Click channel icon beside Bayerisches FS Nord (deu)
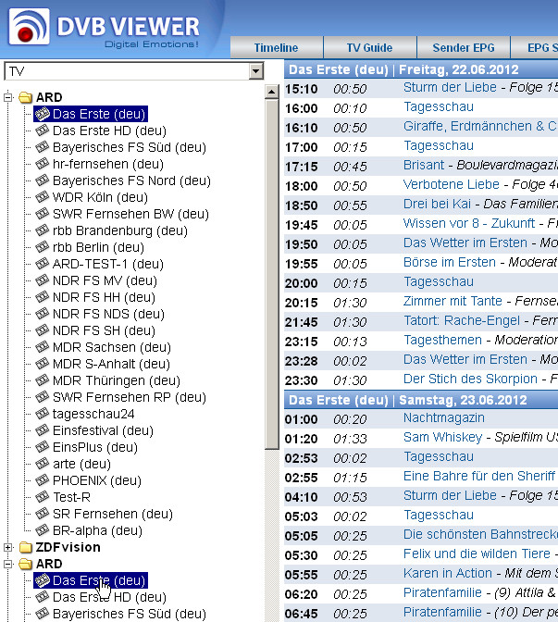The height and width of the screenshot is (622, 558). point(42,180)
